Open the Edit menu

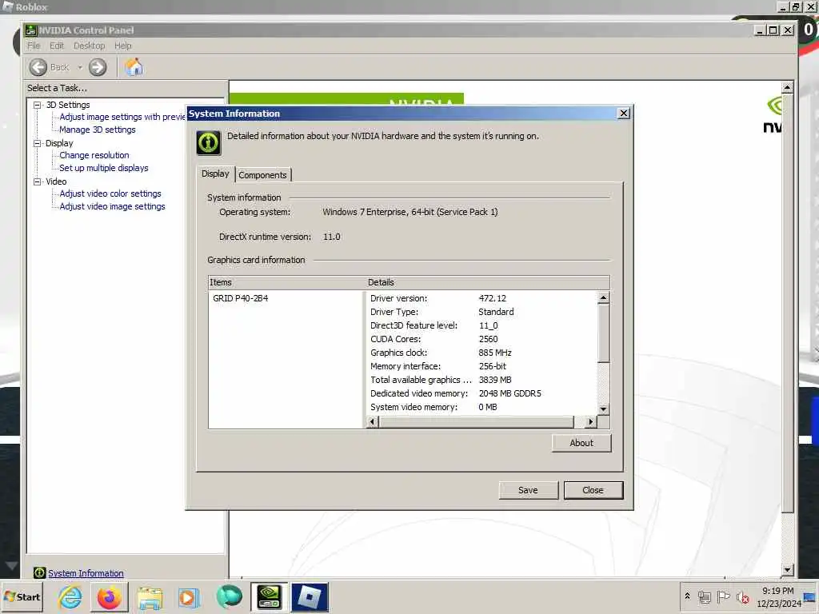click(57, 46)
